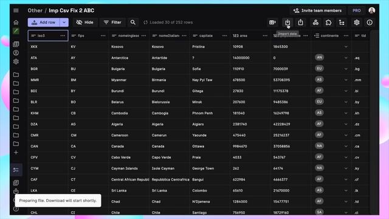
Task: Open the user profile circle icon in the sidebar
Action: coord(16,53)
